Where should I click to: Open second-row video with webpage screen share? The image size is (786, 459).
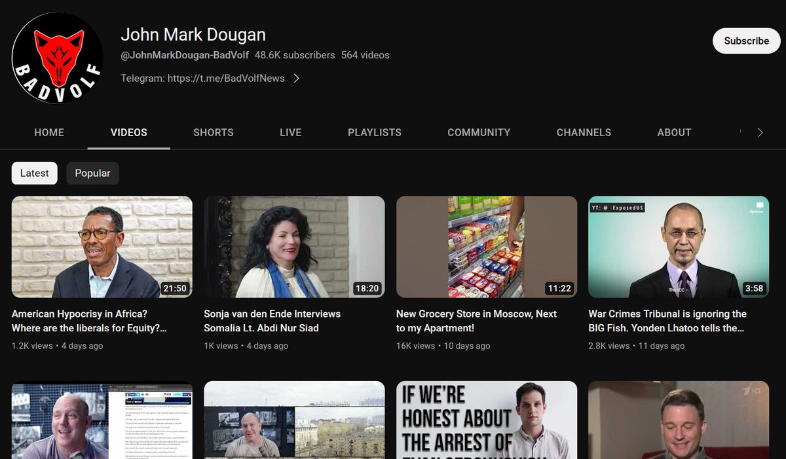click(102, 420)
